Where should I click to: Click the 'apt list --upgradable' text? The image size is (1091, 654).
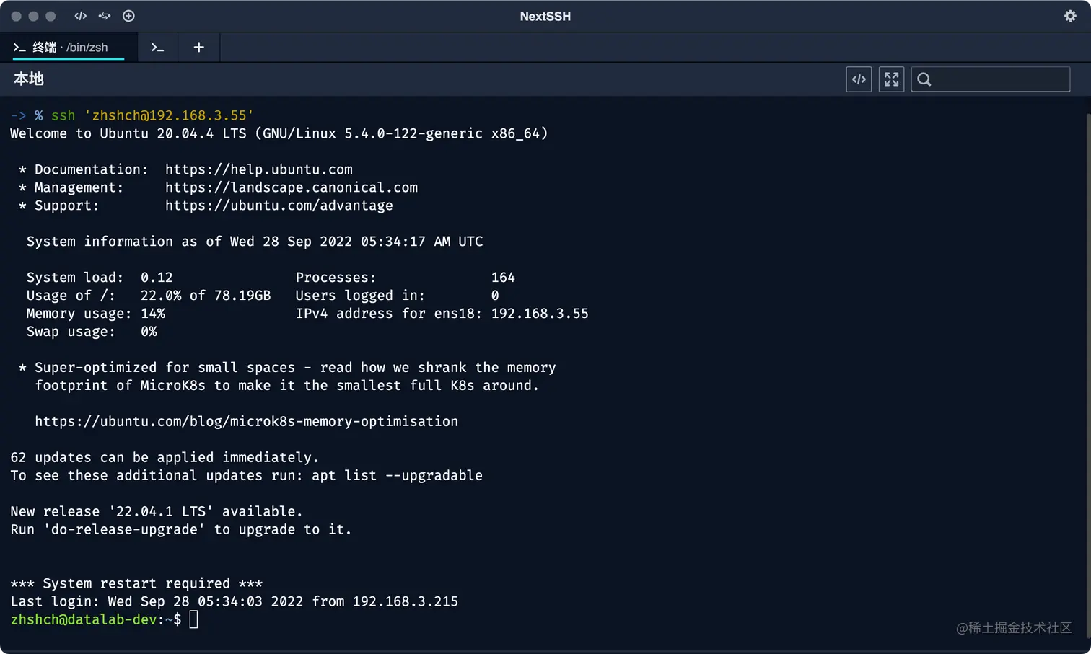pyautogui.click(x=397, y=475)
